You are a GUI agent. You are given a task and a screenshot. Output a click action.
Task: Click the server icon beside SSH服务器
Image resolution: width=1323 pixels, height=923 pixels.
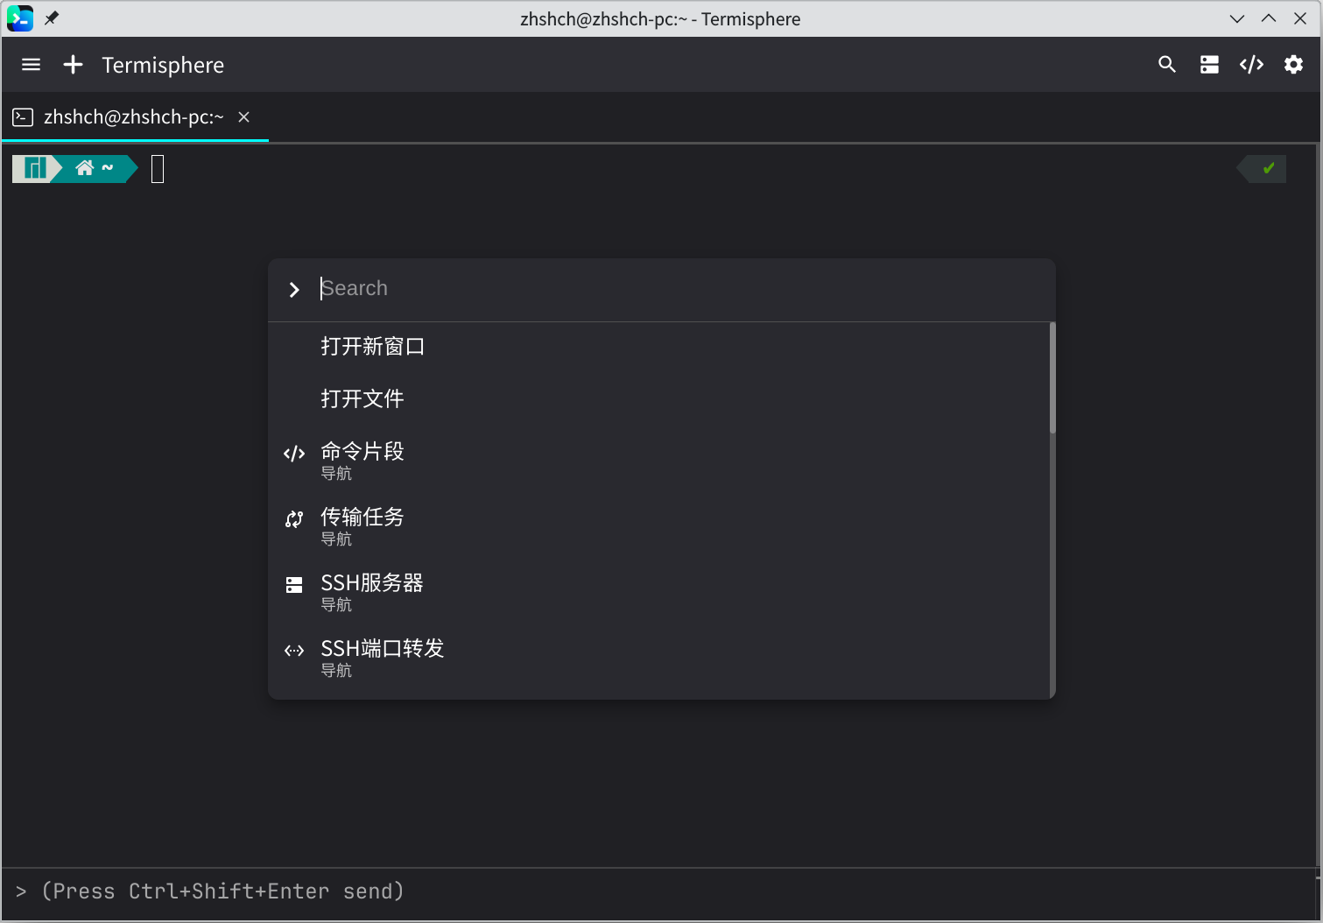294,585
